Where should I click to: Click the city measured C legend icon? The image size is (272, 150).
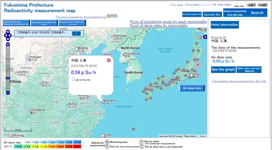142,146
